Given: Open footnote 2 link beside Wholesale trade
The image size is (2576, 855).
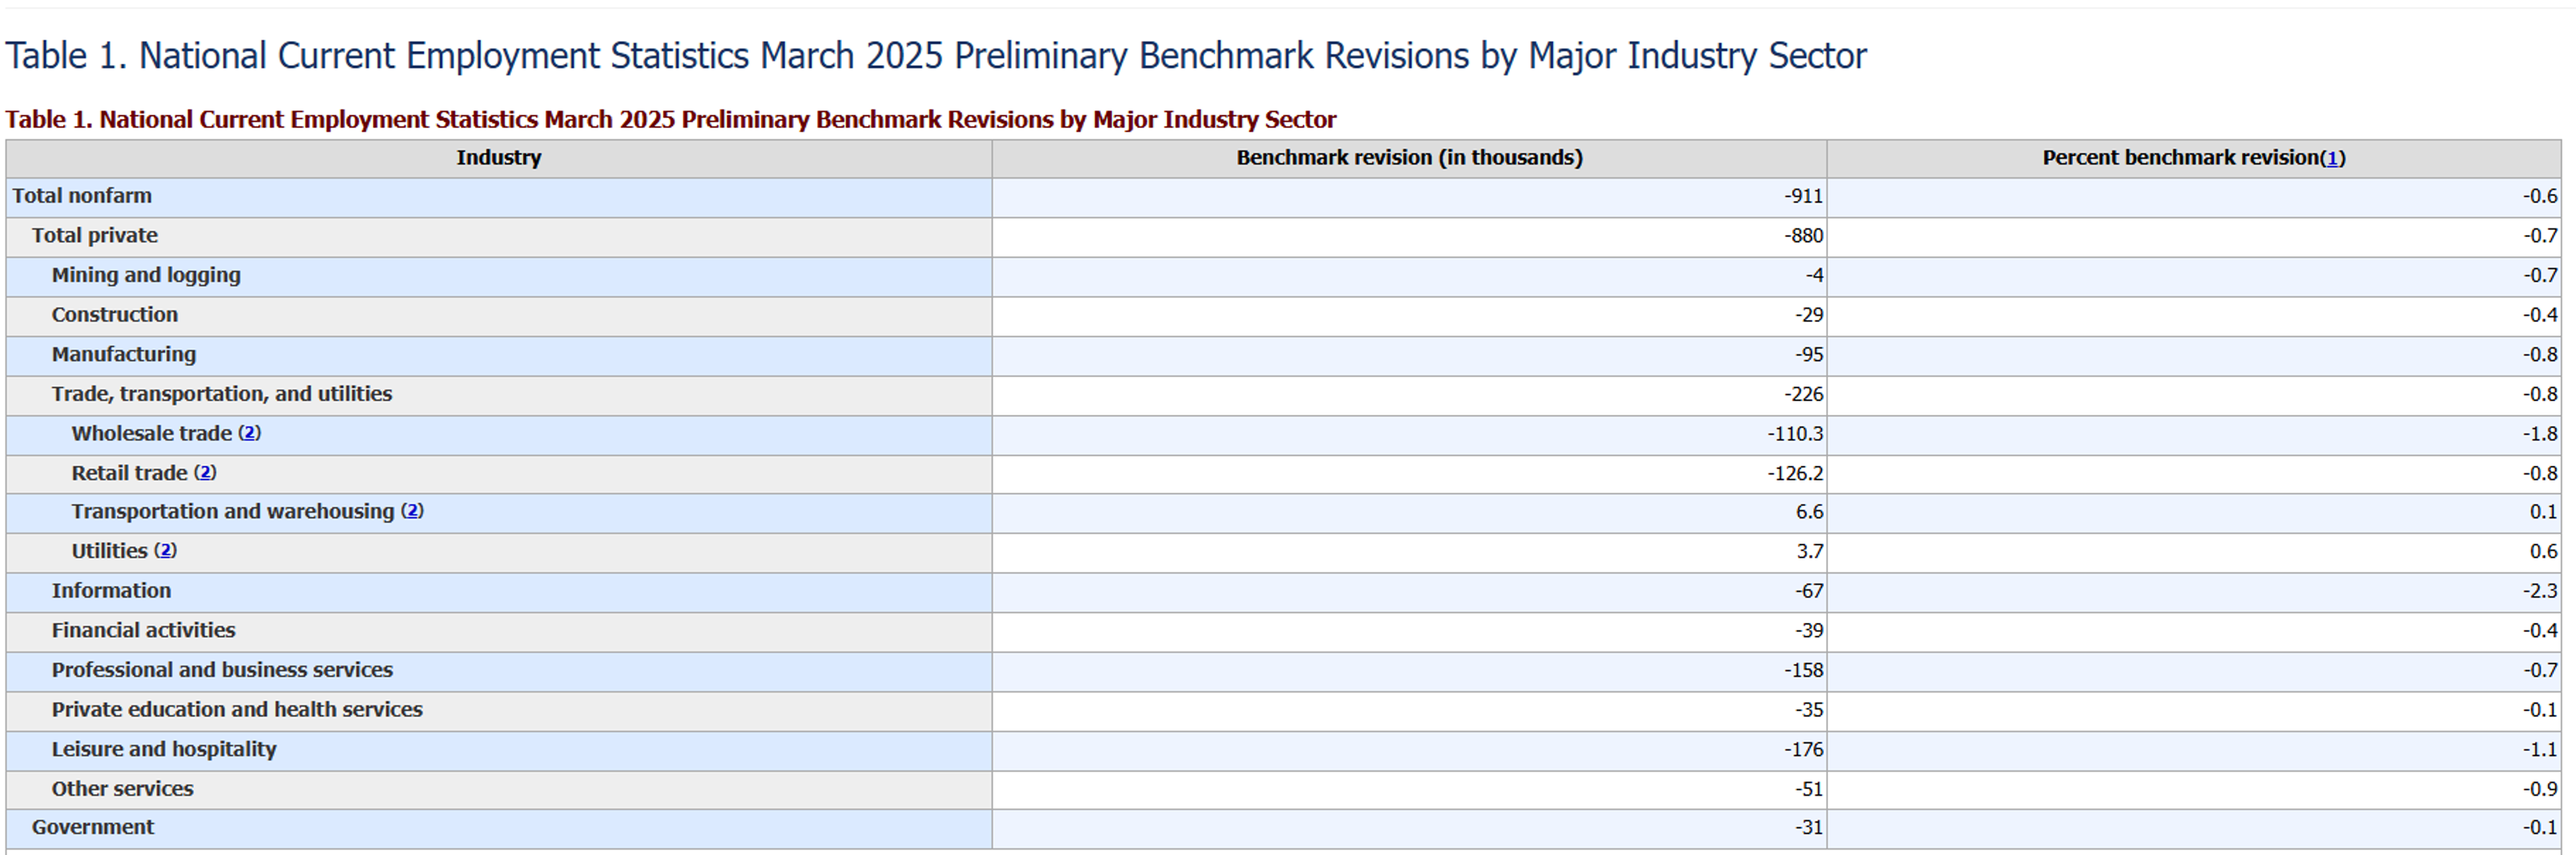Looking at the screenshot, I should 250,433.
